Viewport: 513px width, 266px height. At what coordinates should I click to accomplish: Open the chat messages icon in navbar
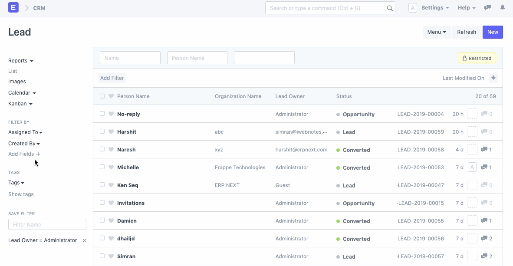[487, 8]
